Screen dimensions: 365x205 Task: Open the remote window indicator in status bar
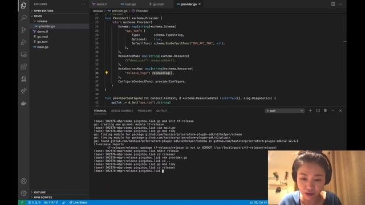coord(22,203)
